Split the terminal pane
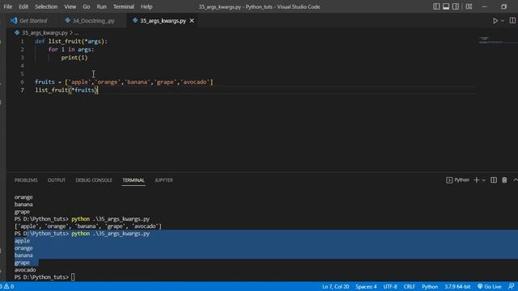 click(494, 179)
